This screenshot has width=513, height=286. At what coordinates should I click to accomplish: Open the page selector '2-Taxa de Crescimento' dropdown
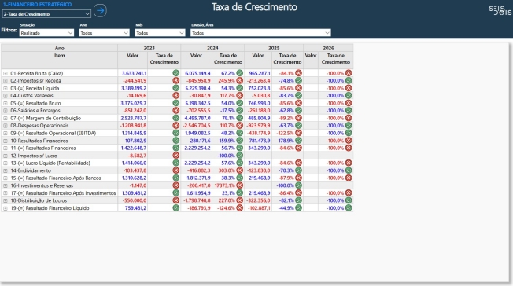(x=46, y=14)
